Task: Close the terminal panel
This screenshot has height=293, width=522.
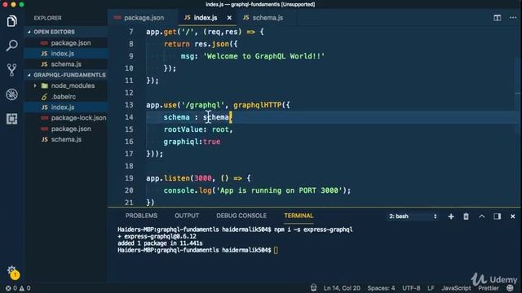Action: (x=513, y=216)
